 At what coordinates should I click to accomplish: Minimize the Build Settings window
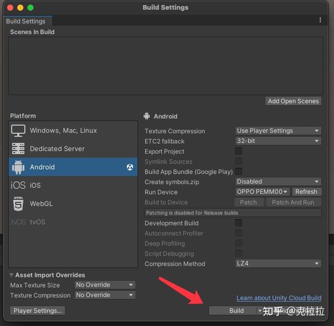20,8
